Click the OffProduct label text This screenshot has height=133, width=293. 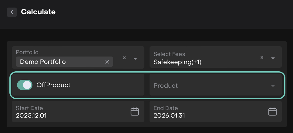point(53,85)
